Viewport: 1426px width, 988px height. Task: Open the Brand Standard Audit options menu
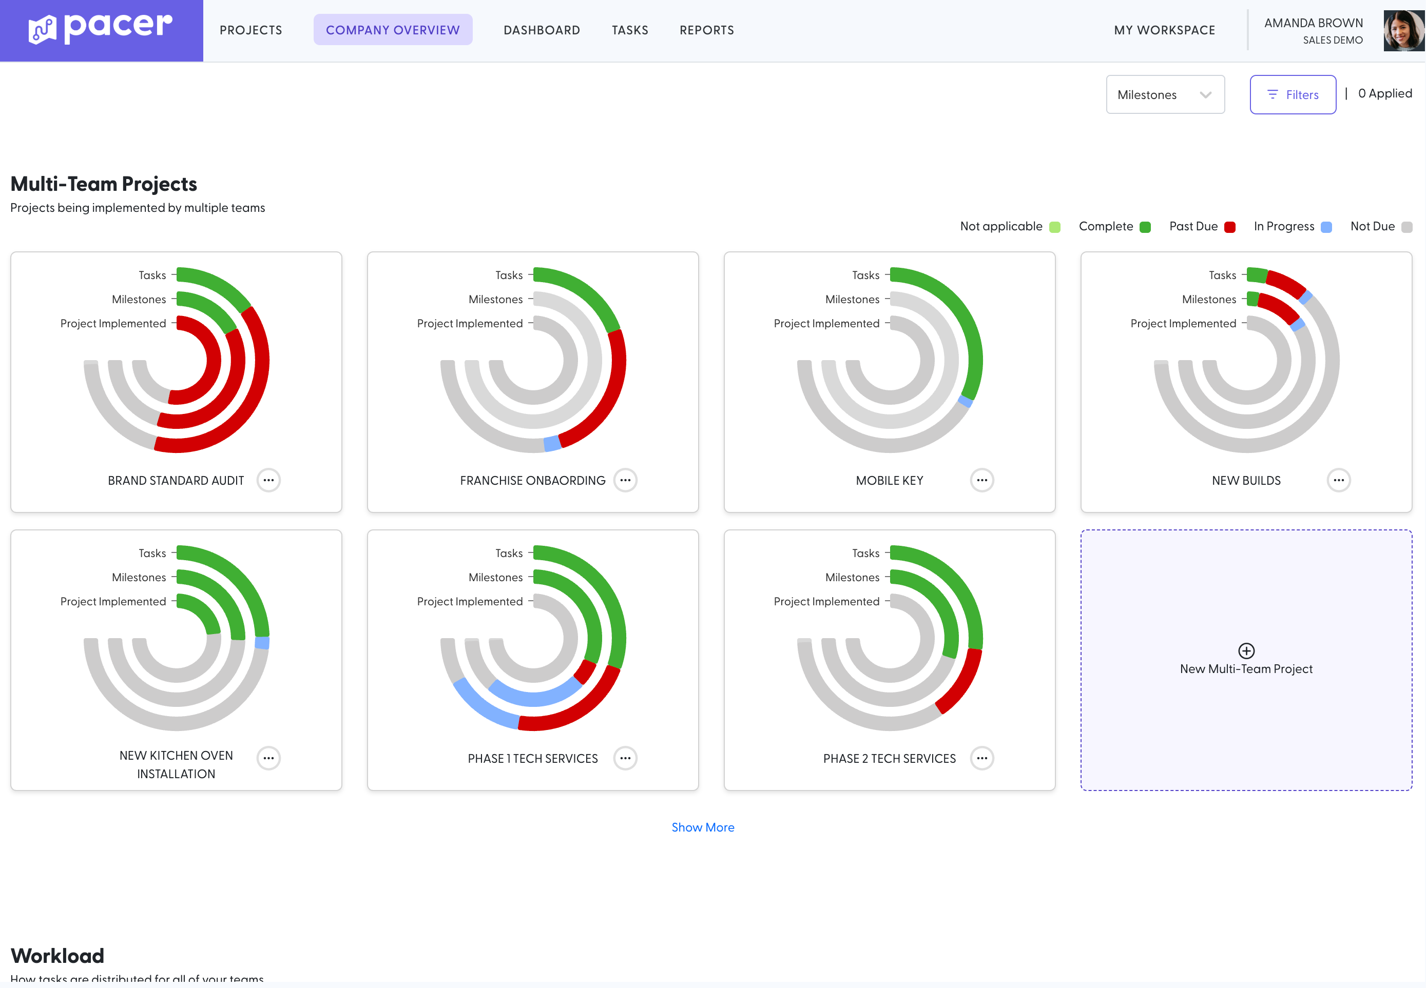point(269,480)
